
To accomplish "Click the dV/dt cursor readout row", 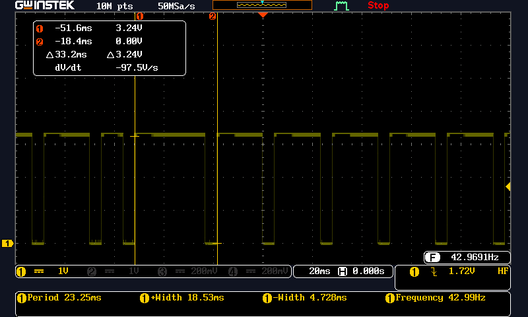I will 106,68.
